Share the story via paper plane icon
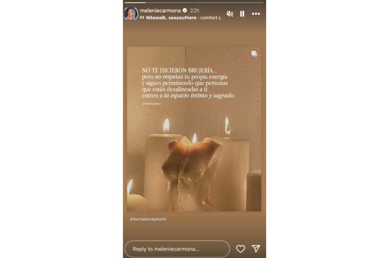Screen dimensions: 389x258 (x=256, y=249)
